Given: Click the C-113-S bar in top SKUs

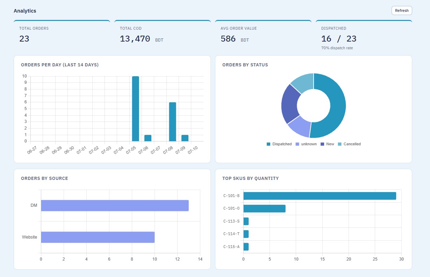Looking at the screenshot, I should coord(246,221).
